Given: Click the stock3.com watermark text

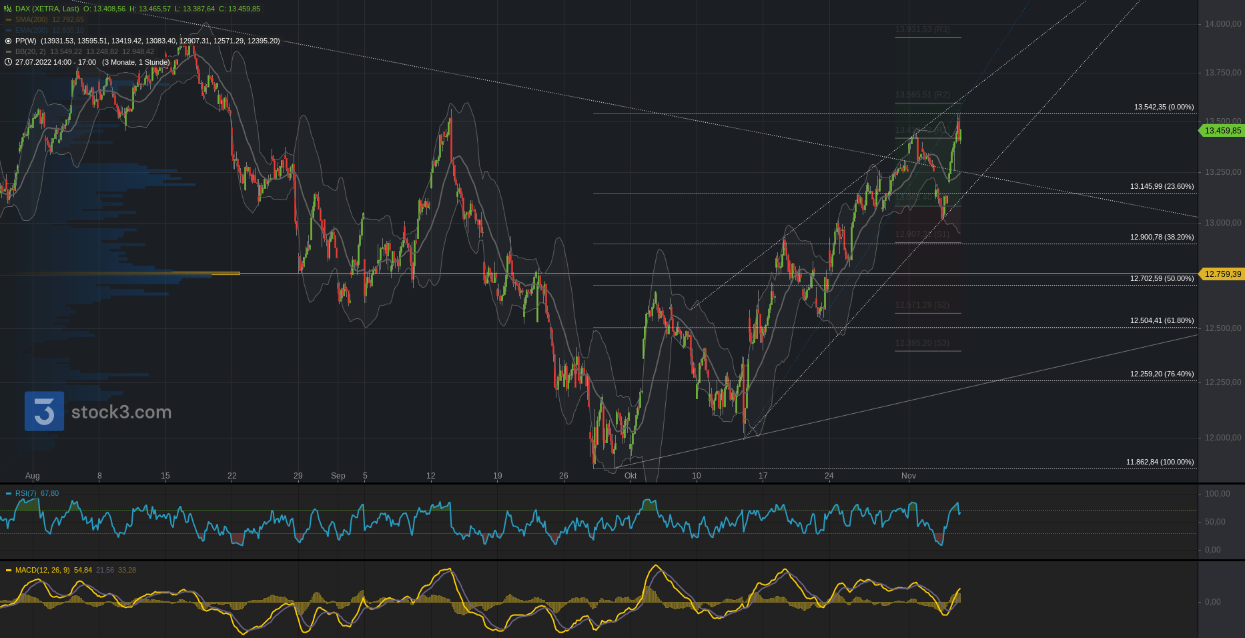Looking at the screenshot, I should point(121,412).
